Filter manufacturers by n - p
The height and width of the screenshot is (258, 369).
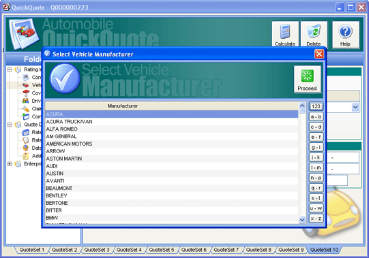(316, 178)
